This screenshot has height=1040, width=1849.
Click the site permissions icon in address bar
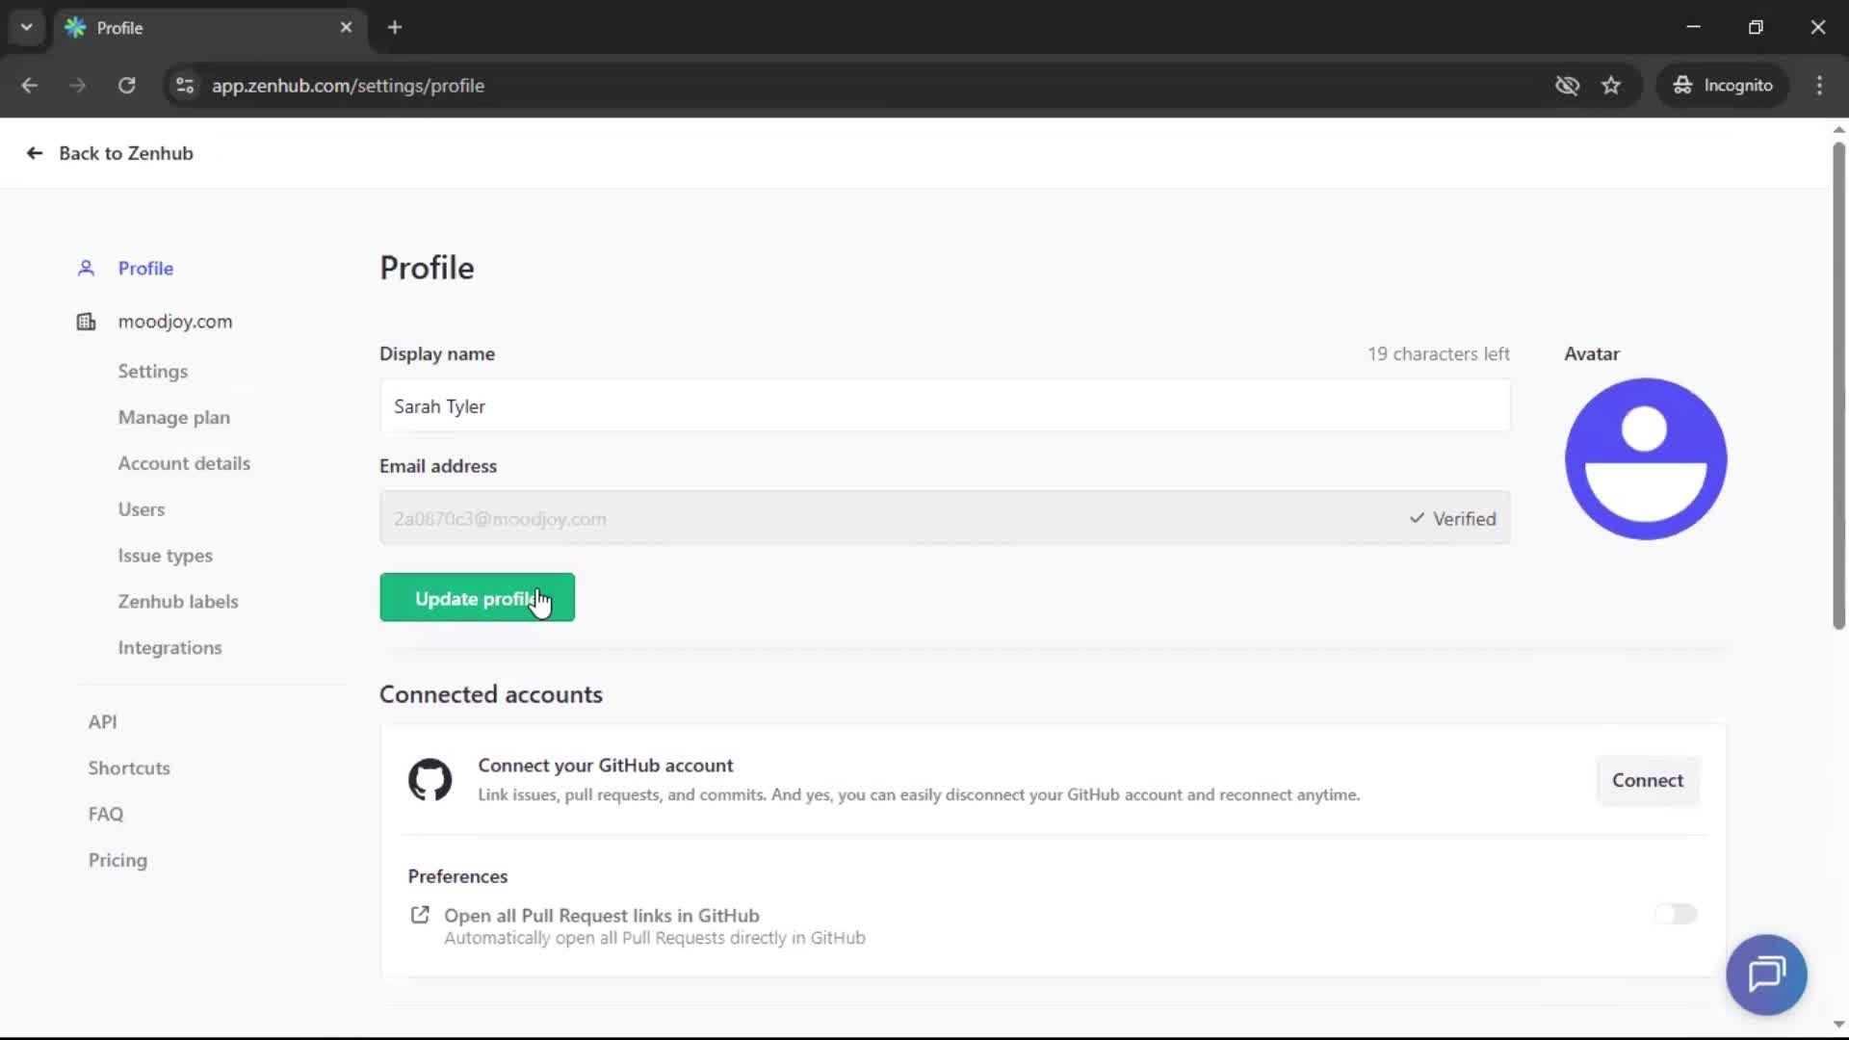point(184,86)
